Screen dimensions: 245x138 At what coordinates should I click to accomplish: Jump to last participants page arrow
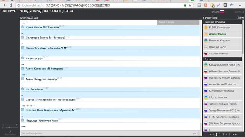click(x=236, y=135)
